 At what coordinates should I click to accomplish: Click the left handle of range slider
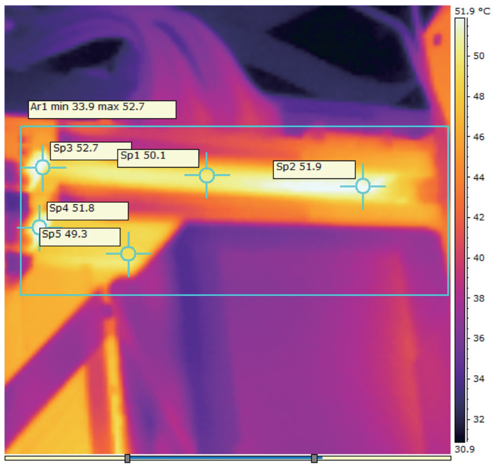[127, 458]
